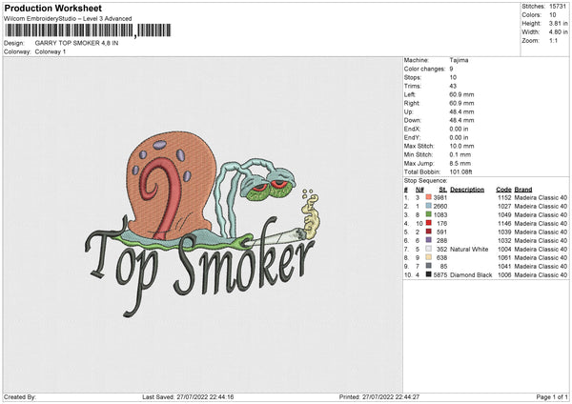Click 'Diamond Black' description text

(x=471, y=275)
